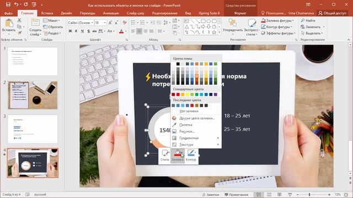Click Style (Стиль) in the mini toolbar
The image size is (353, 198).
[x=165, y=155]
